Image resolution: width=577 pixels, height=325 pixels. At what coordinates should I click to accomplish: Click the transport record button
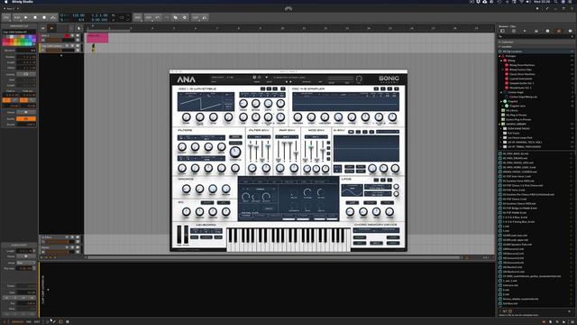[44, 17]
